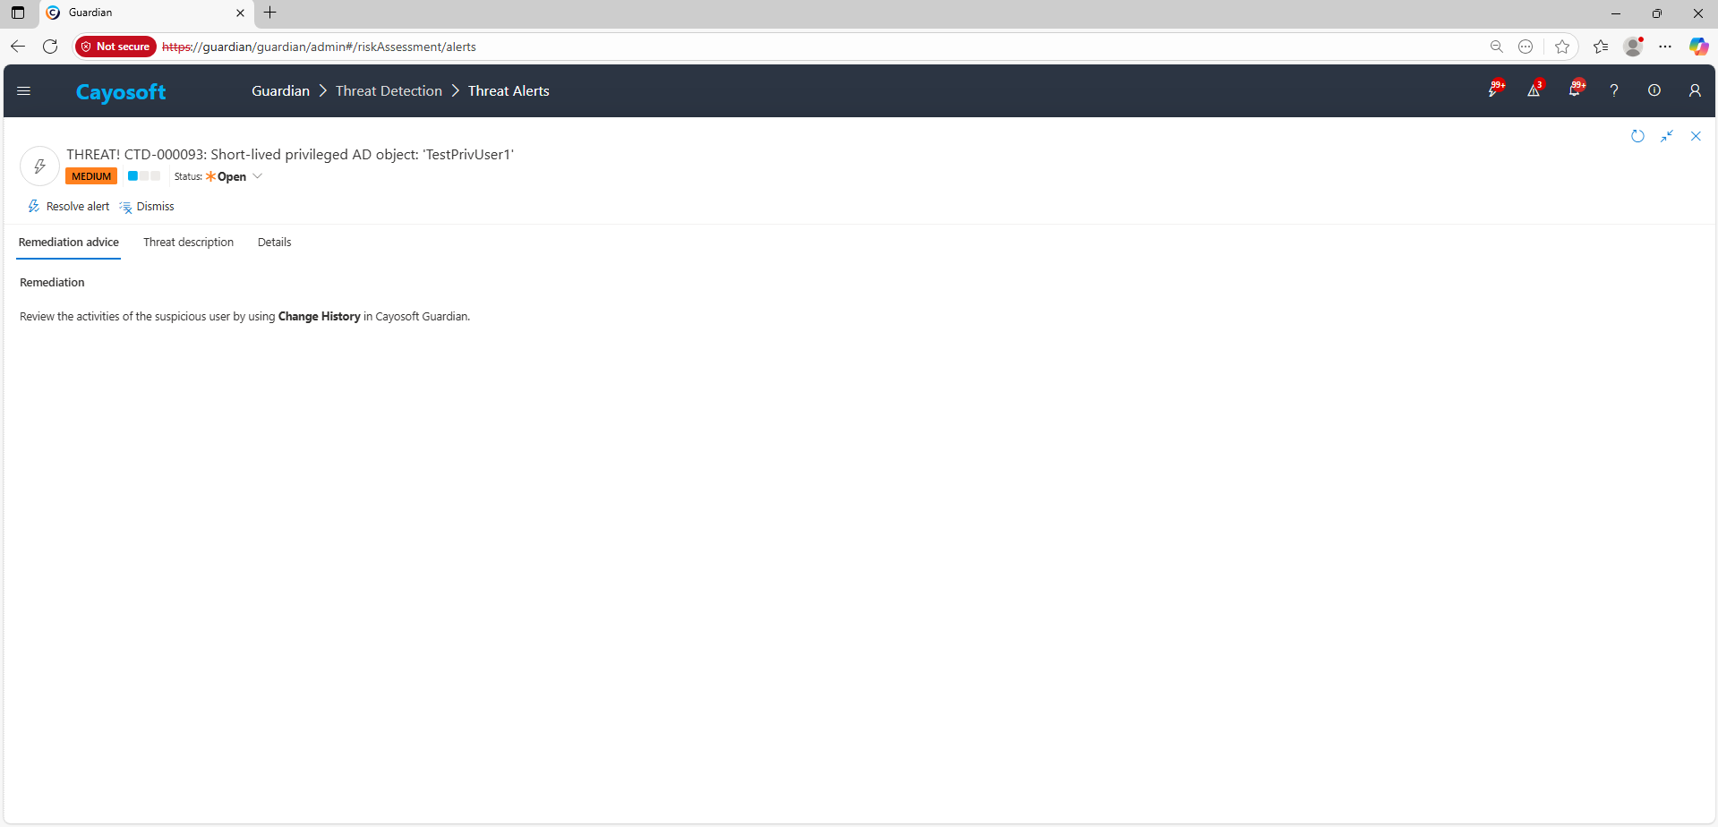
Task: Collapse the alert panel with arrows icon
Action: pyautogui.click(x=1667, y=136)
